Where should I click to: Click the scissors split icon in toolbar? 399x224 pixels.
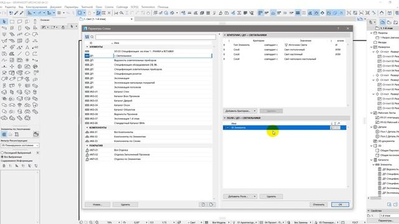117,12
